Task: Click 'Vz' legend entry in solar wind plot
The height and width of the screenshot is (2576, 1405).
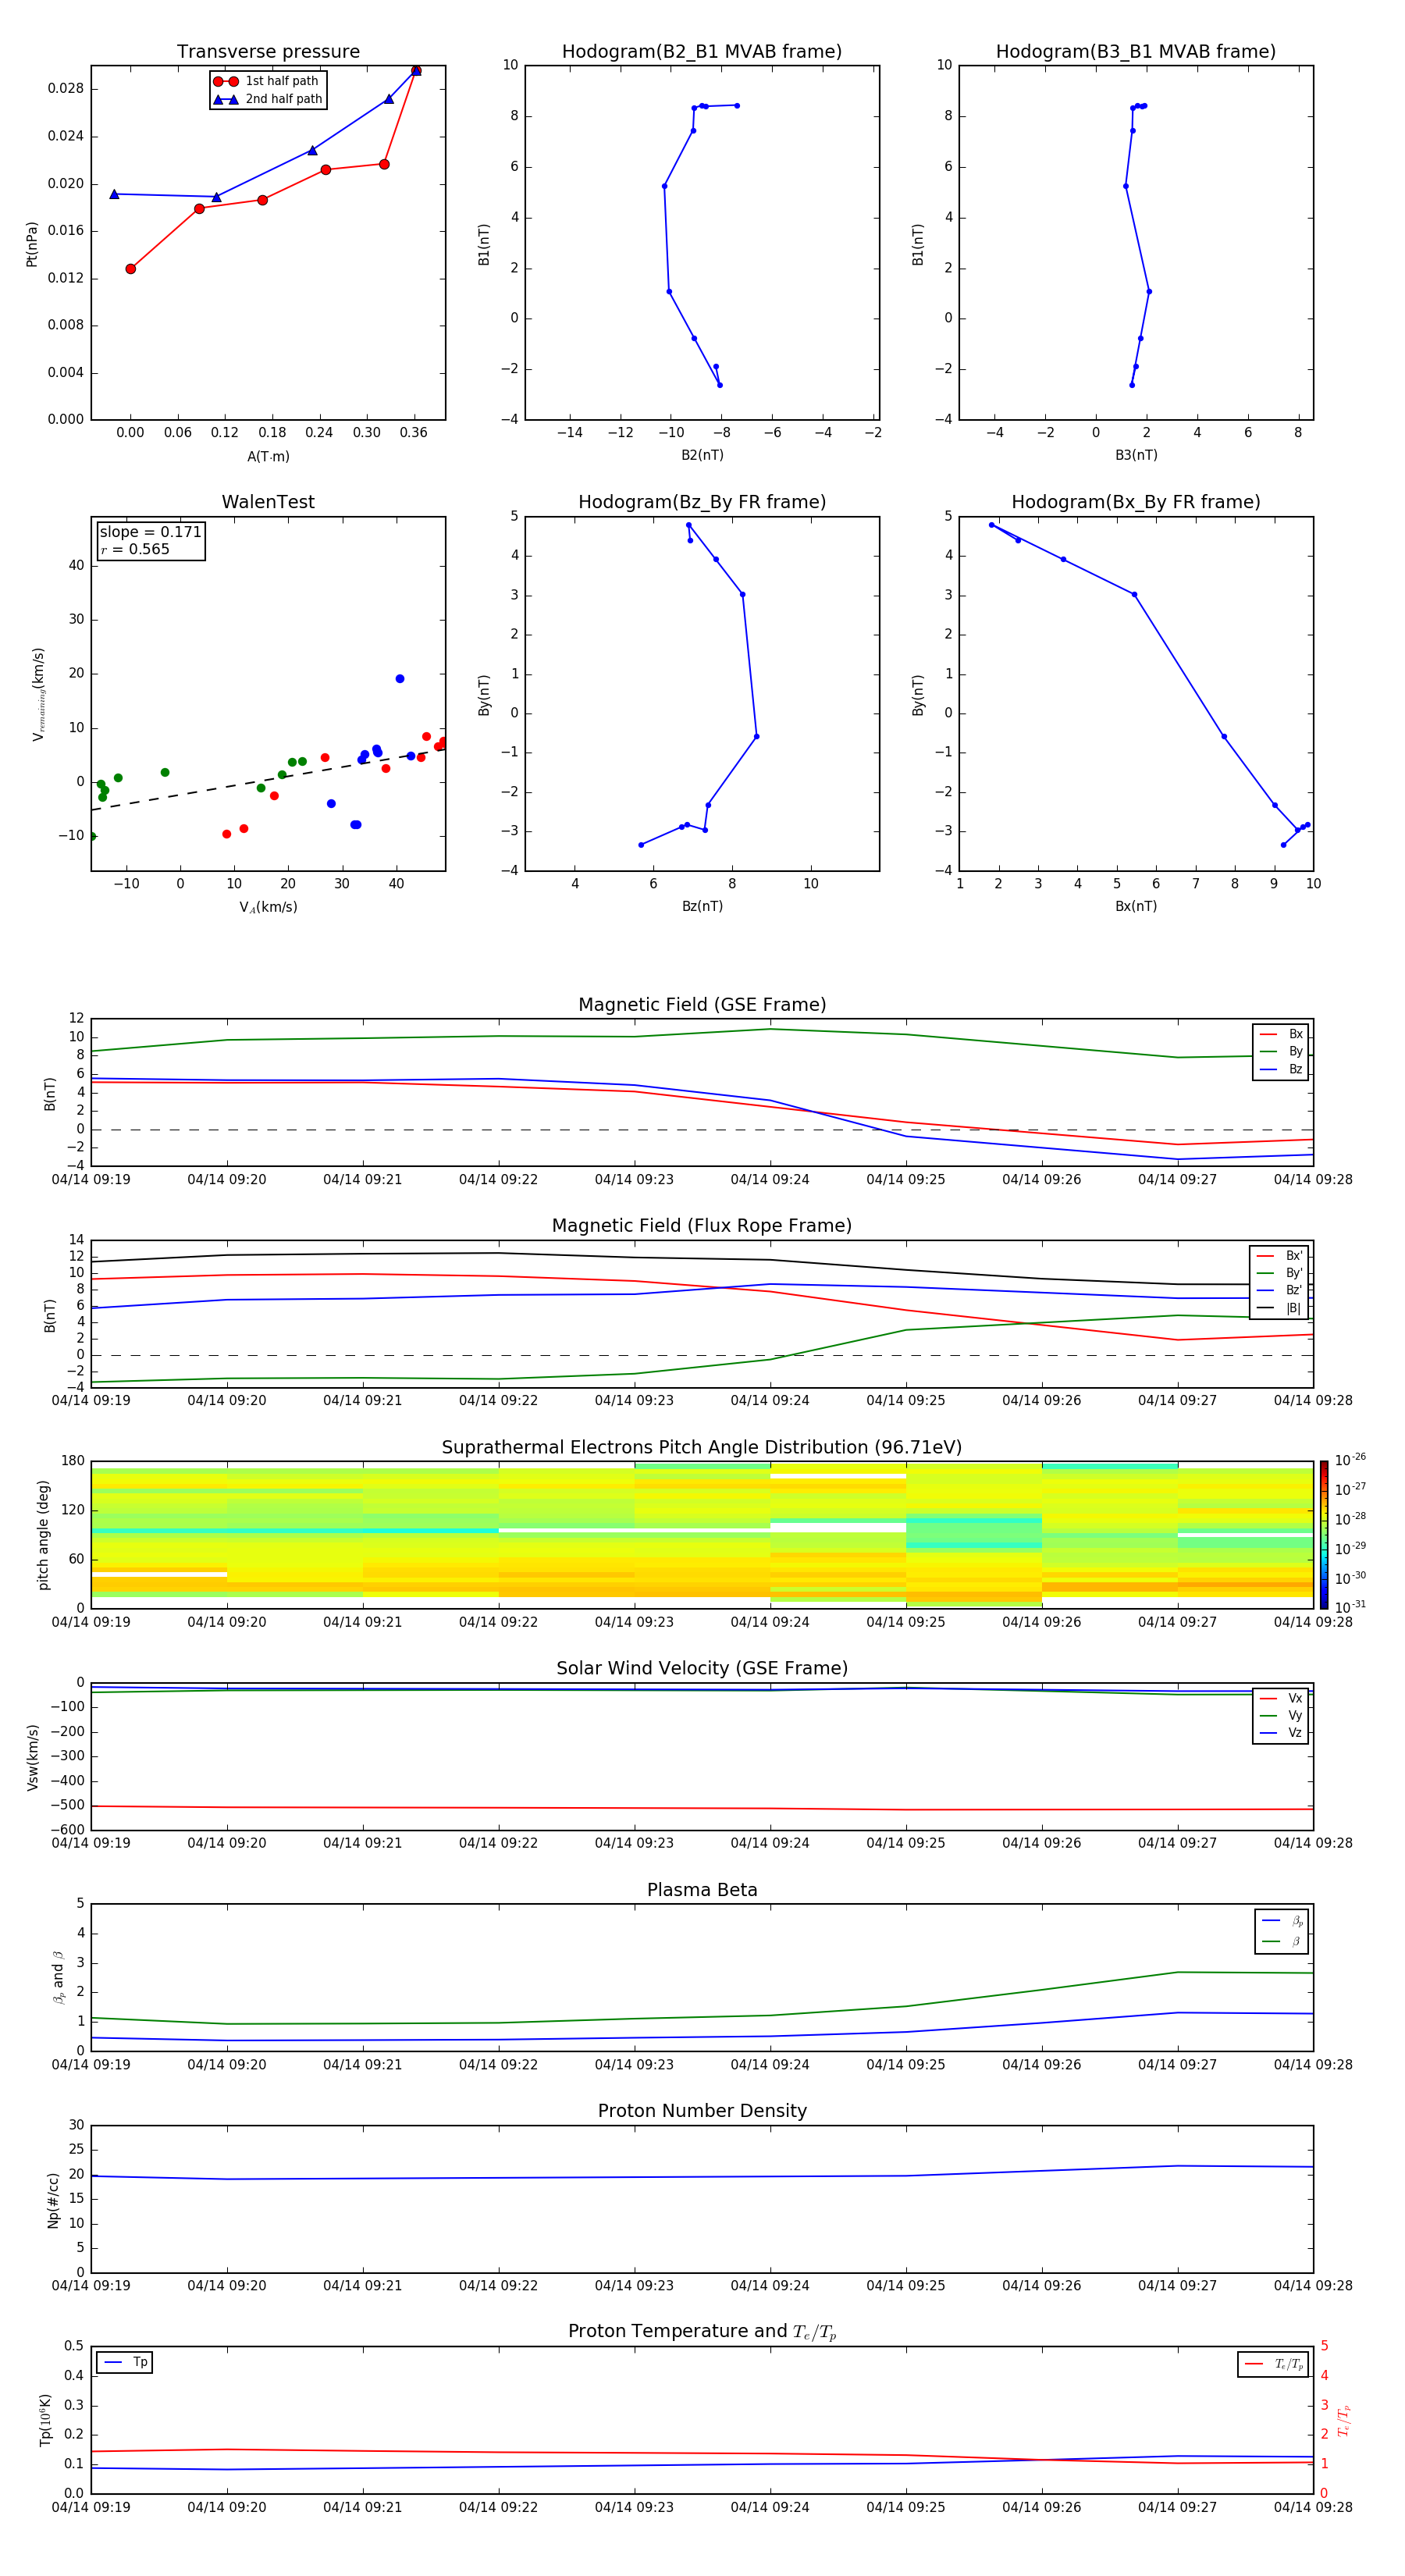Action: pos(1281,1733)
